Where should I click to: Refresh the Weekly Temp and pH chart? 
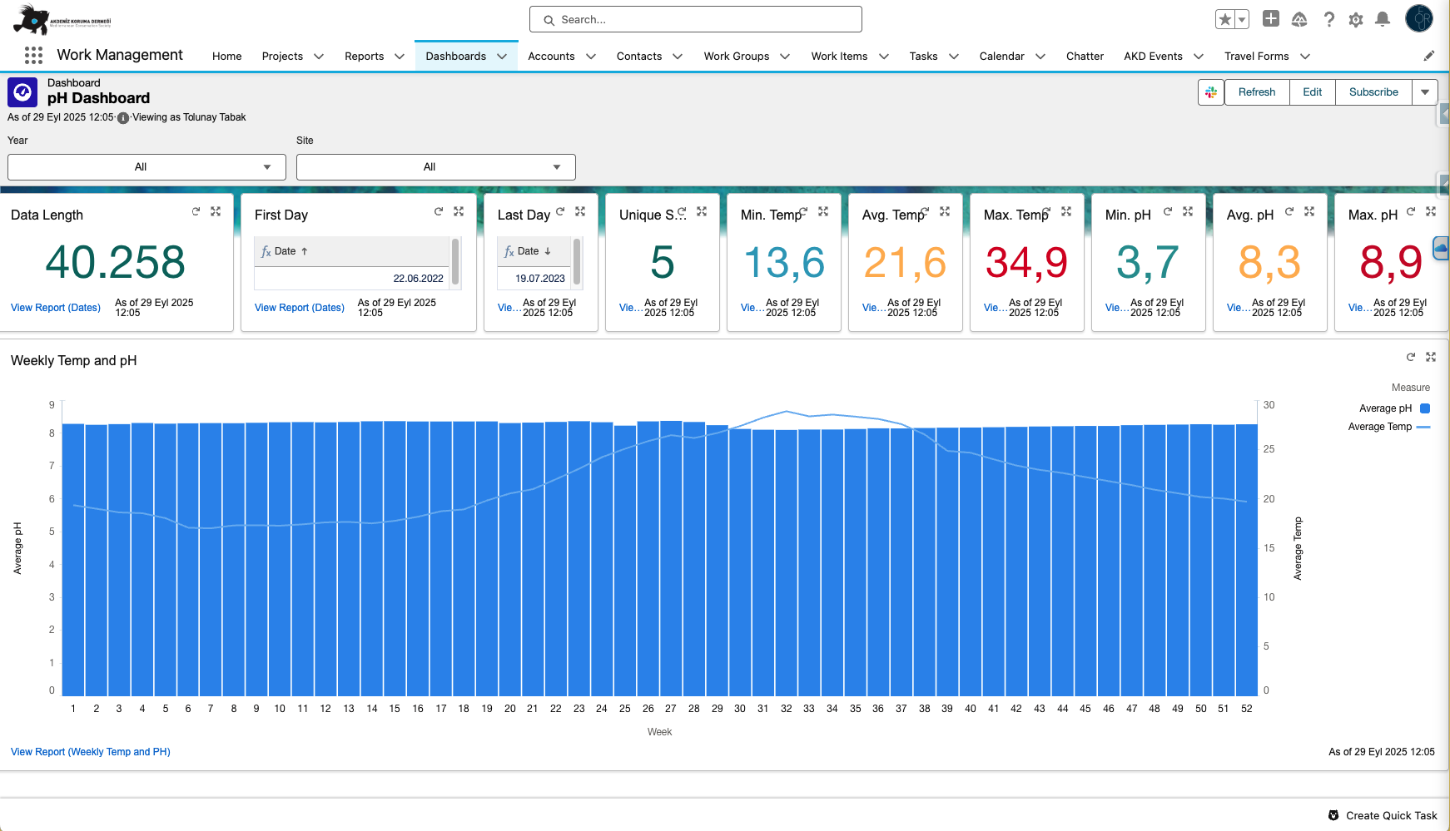(x=1411, y=357)
